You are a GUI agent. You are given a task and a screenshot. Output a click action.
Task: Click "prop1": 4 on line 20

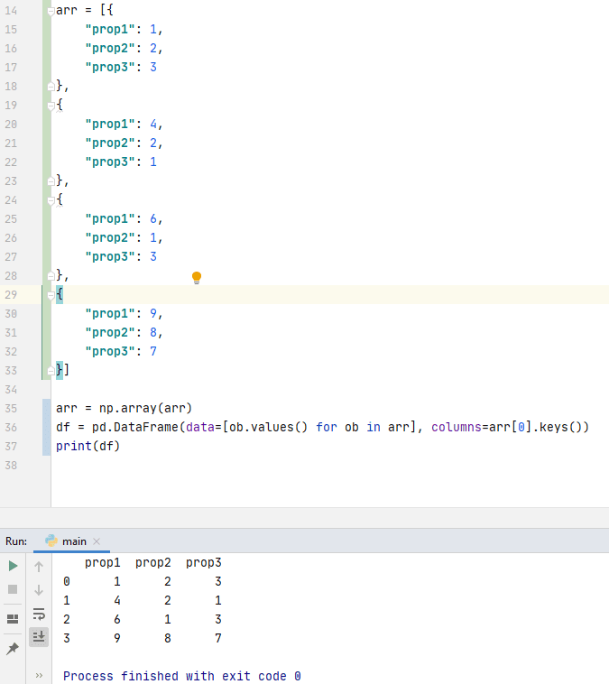121,125
